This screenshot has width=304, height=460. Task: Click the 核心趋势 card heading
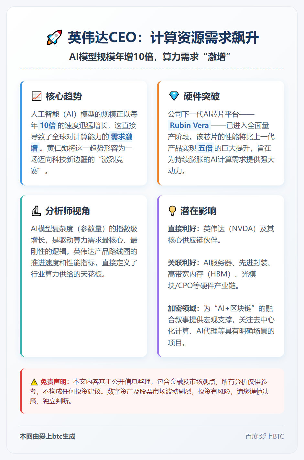tap(64, 96)
